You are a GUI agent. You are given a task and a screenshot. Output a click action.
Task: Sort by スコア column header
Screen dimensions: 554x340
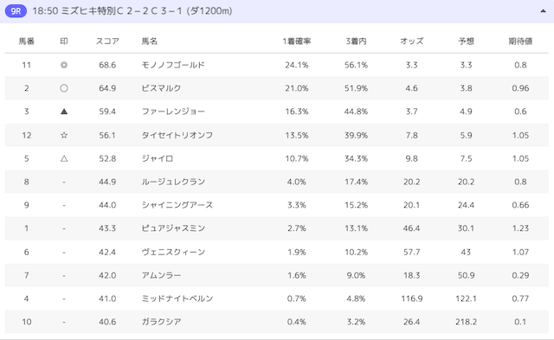(107, 42)
